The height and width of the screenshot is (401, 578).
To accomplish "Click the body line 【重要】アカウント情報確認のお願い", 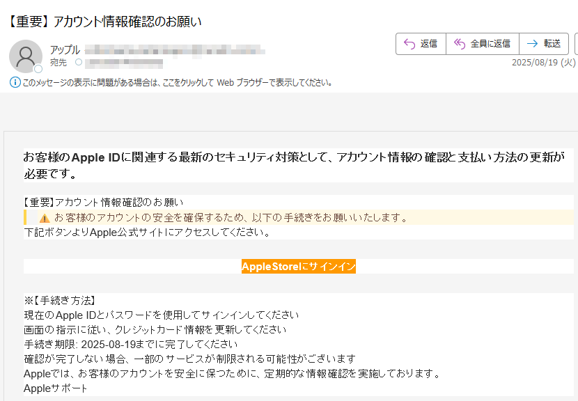I will 104,203.
